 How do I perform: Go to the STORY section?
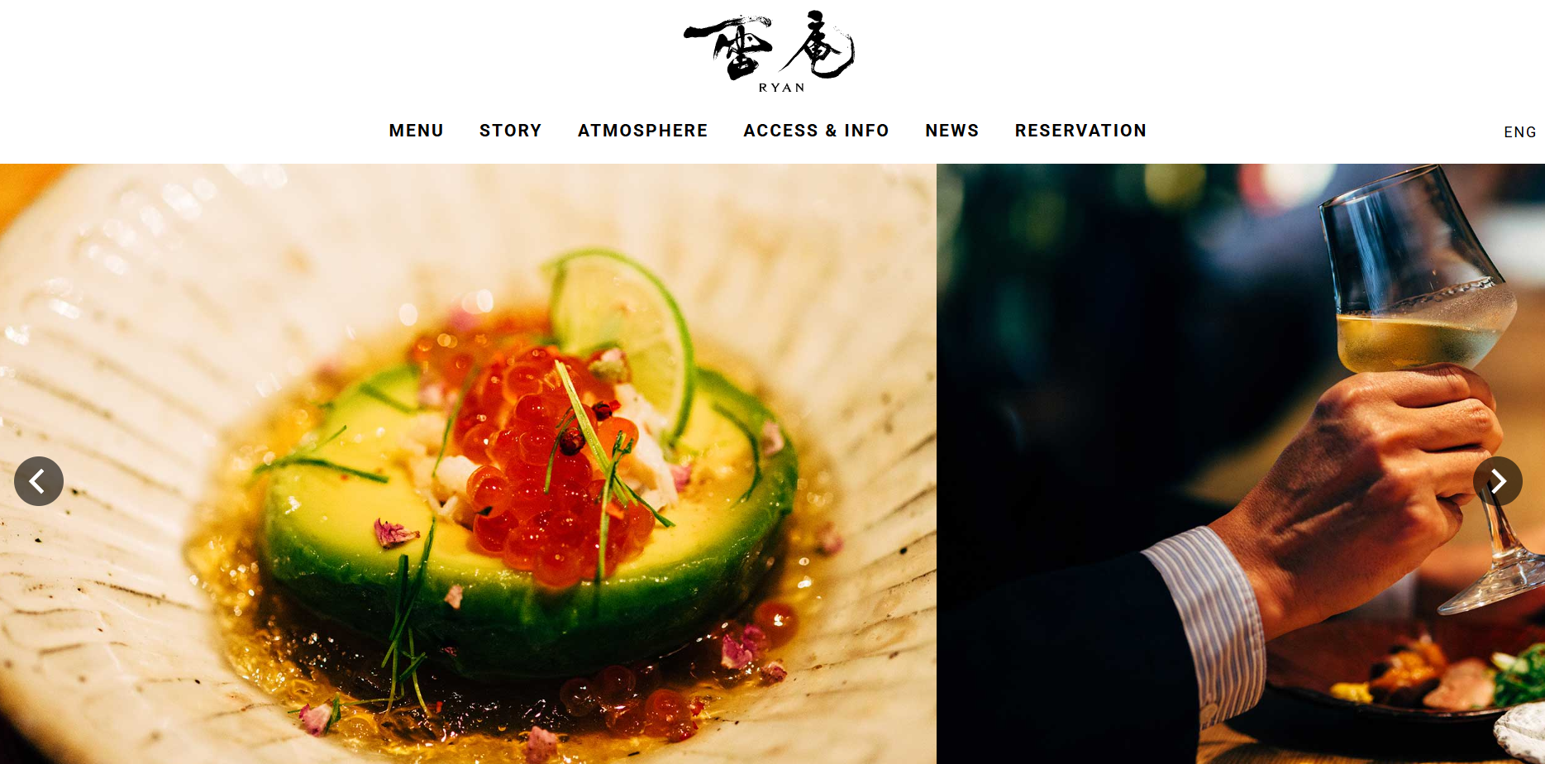(x=510, y=131)
